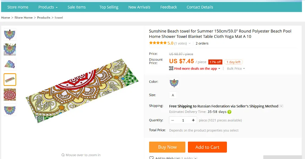Expand the Products menu dropdown
The image size is (305, 159).
(48, 7)
